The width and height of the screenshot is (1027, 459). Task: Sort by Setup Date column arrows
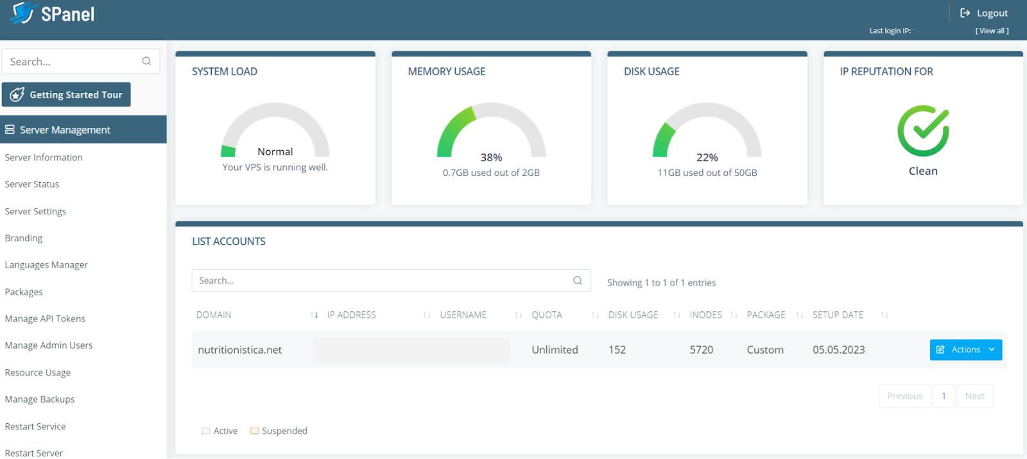click(885, 315)
